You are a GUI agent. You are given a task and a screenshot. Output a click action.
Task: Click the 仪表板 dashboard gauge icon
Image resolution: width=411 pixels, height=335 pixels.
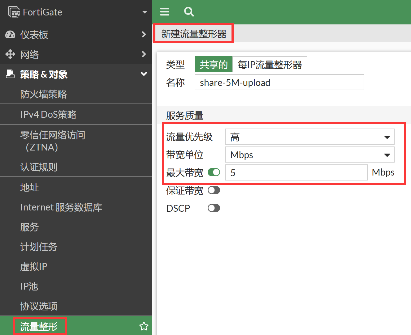click(10, 35)
